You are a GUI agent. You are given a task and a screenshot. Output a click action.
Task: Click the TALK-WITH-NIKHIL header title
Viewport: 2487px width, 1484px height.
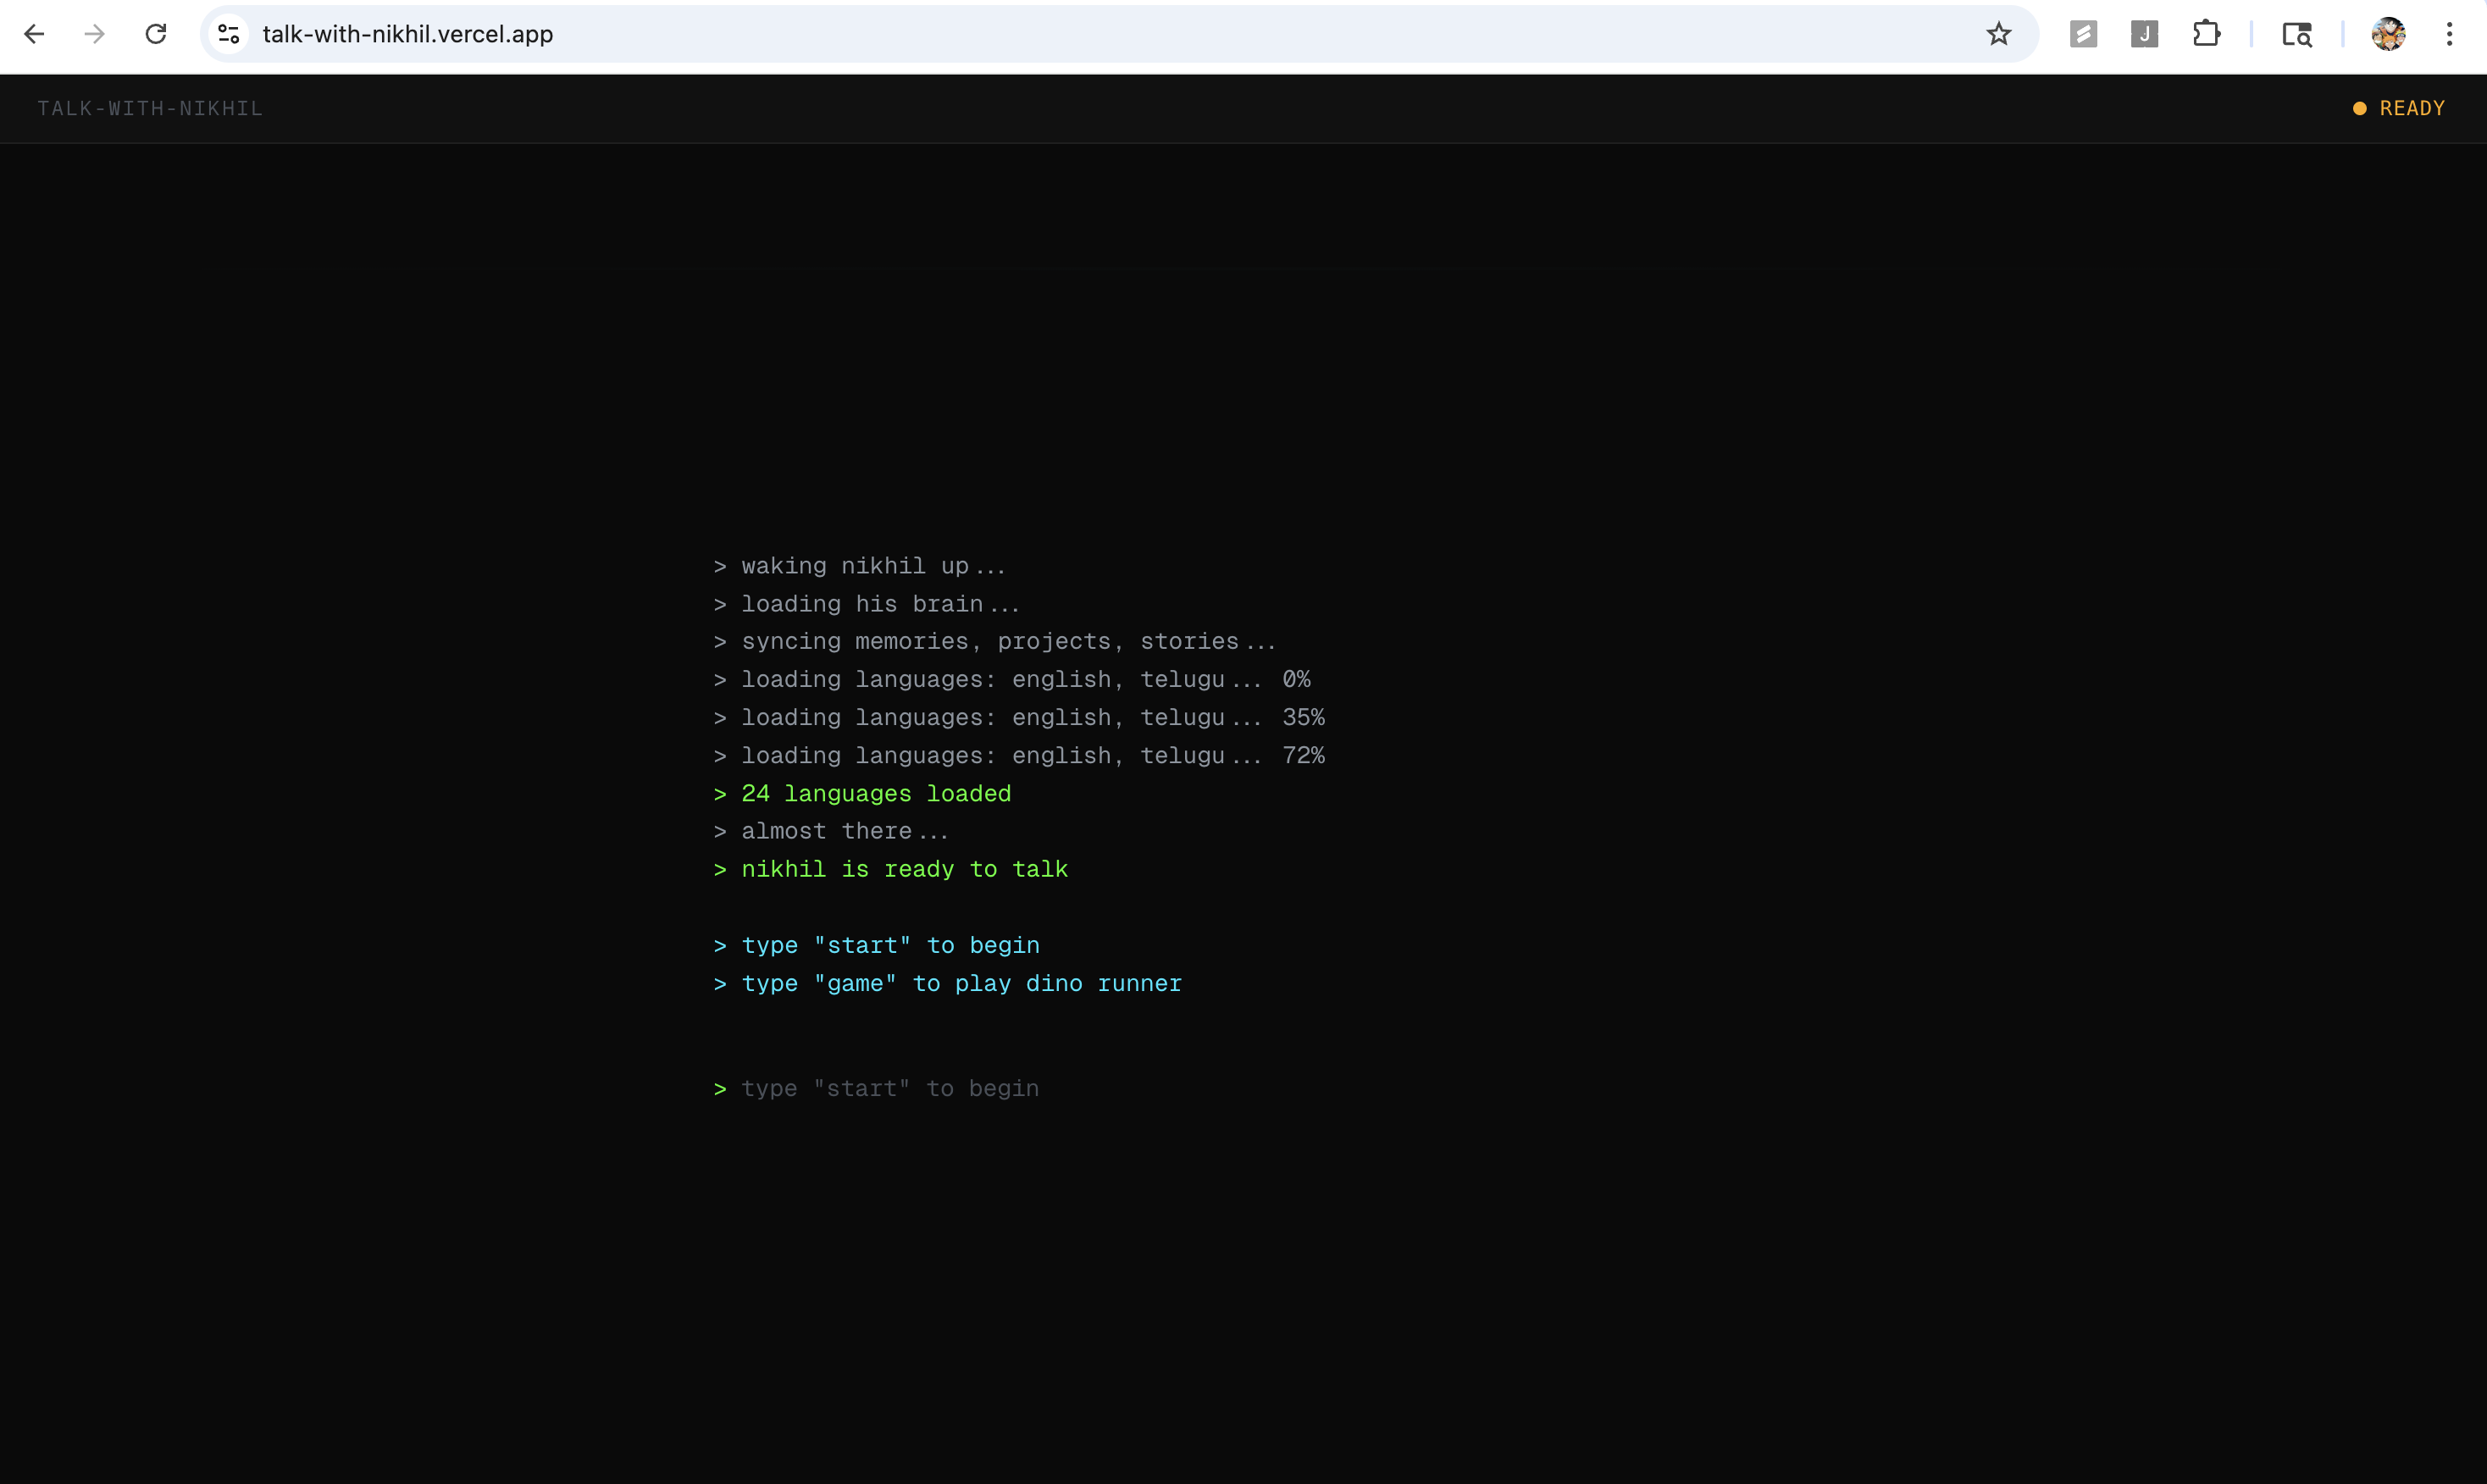click(150, 108)
